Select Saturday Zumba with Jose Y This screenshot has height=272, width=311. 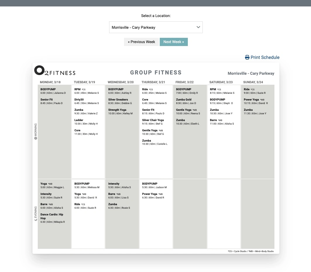pos(221,111)
